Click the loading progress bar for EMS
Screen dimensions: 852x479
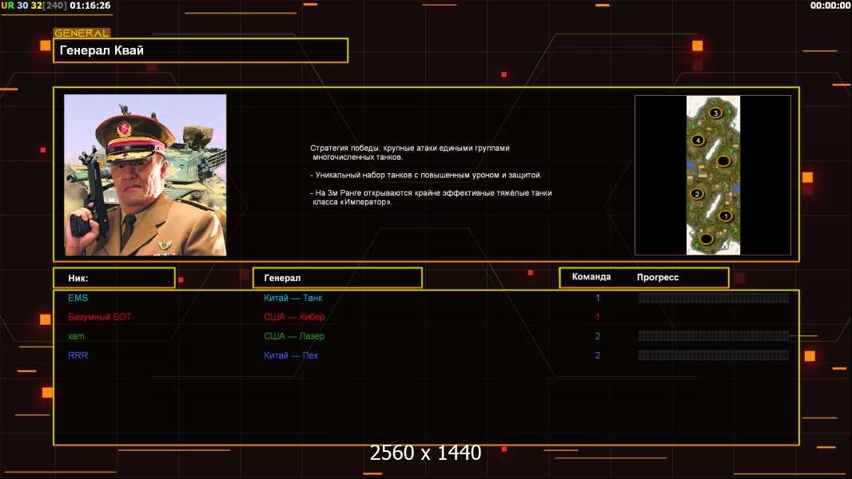tap(714, 297)
